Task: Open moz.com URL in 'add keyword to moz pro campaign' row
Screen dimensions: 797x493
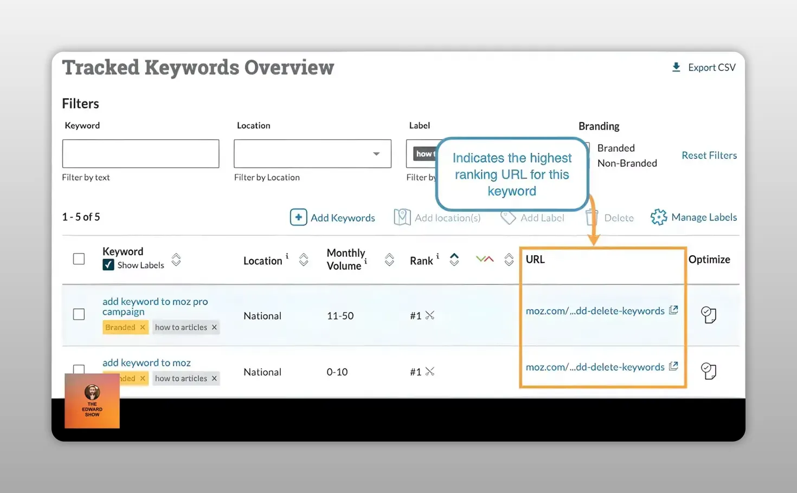Action: (595, 311)
